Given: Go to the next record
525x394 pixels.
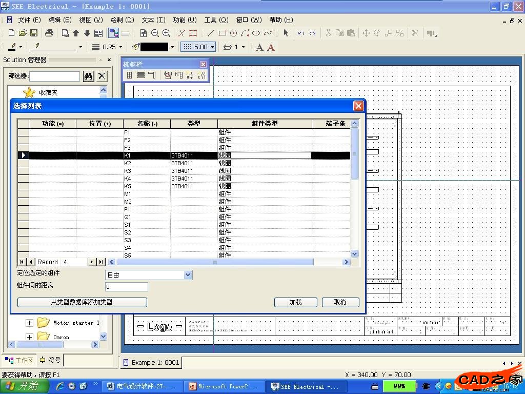Looking at the screenshot, I should coord(92,262).
